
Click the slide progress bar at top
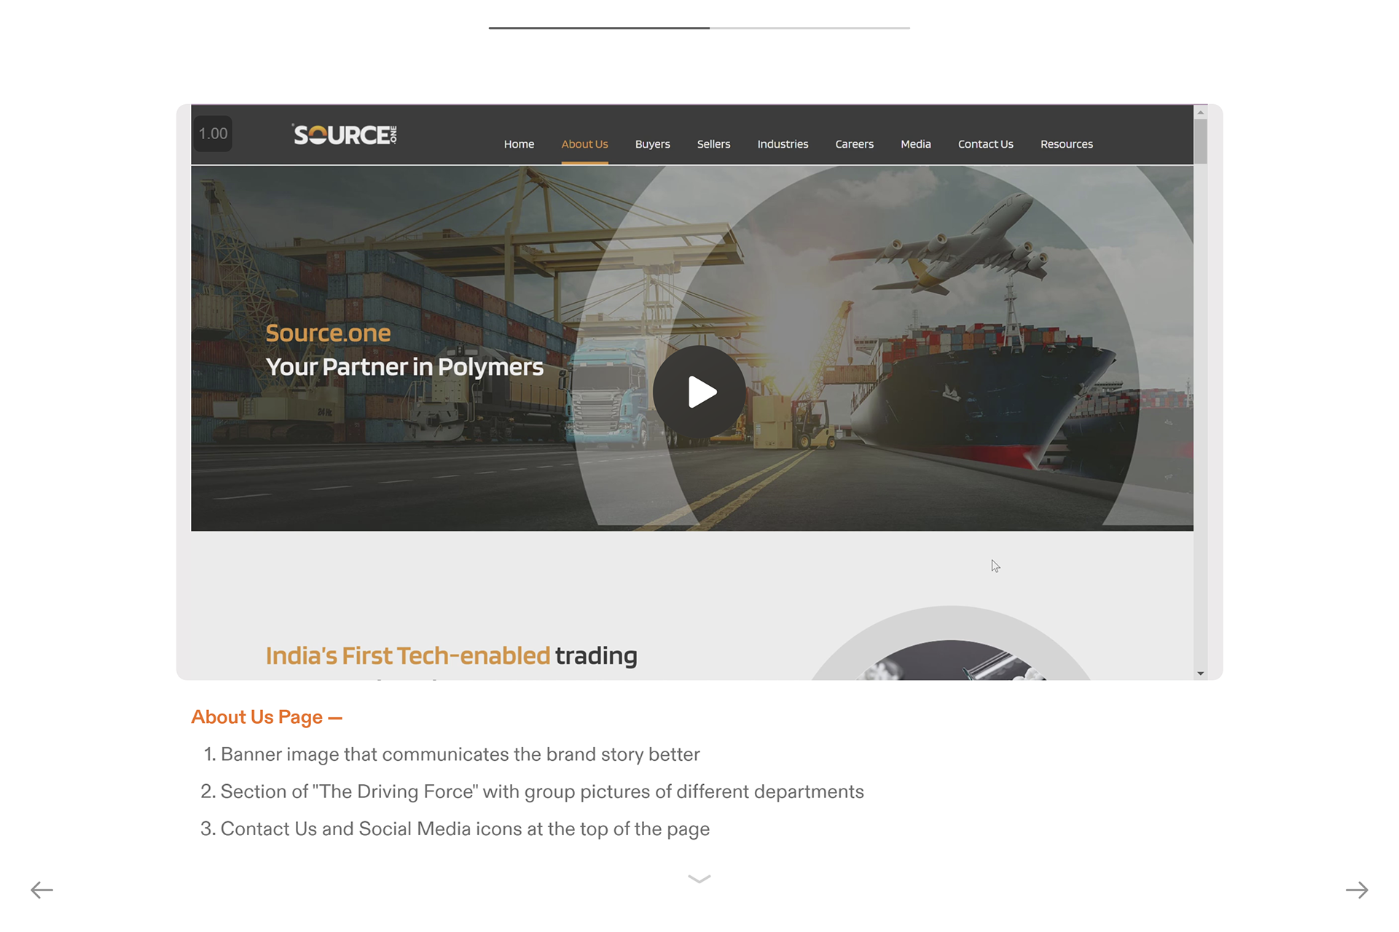pos(699,28)
